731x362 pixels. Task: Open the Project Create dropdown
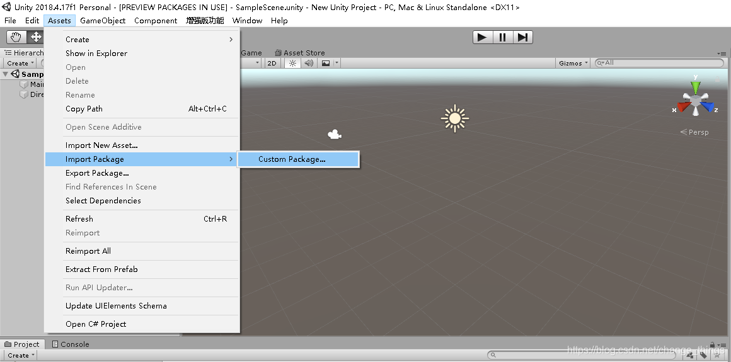pos(21,356)
